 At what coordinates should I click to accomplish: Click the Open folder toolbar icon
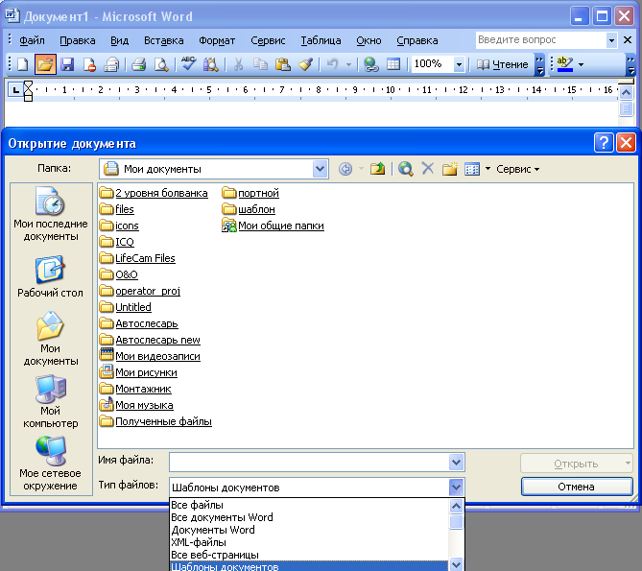tap(45, 64)
